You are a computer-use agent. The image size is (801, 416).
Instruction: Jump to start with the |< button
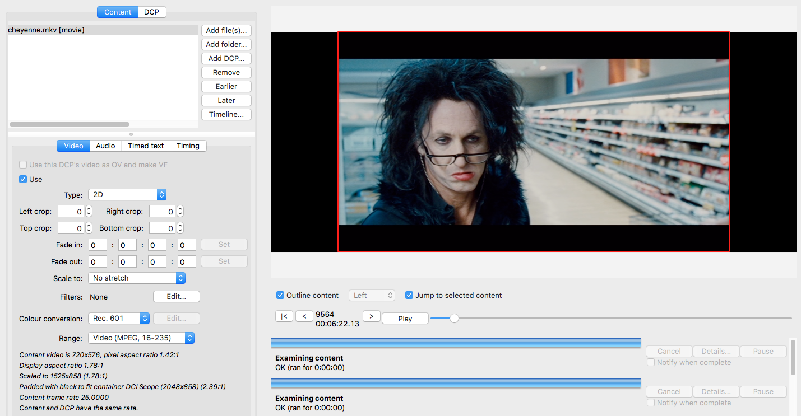[284, 316]
